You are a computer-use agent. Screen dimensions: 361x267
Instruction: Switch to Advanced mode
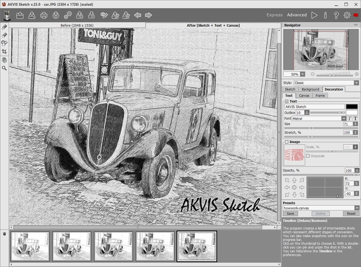point(297,15)
